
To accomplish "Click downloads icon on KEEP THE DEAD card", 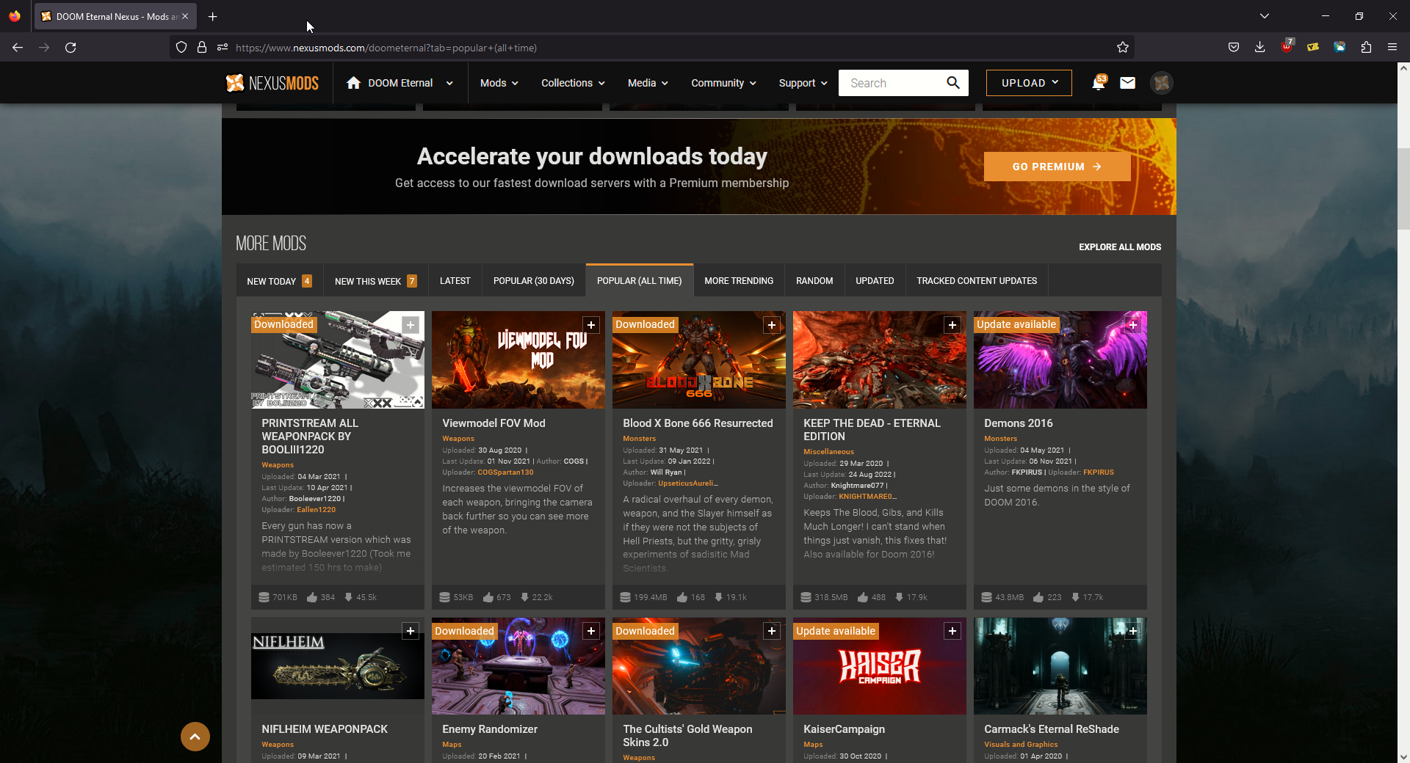I will point(899,597).
